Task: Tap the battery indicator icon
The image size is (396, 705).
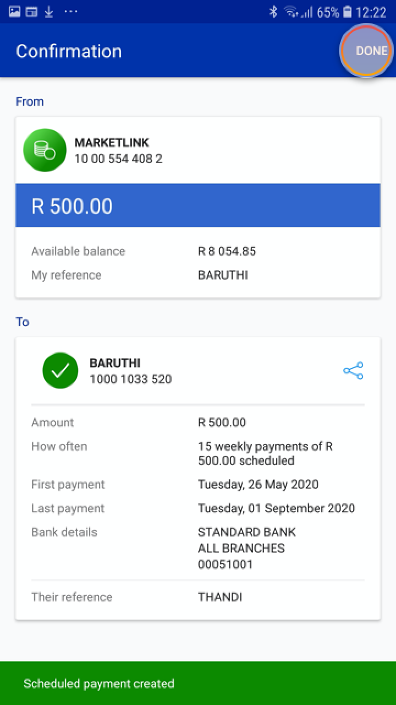Action: click(348, 12)
